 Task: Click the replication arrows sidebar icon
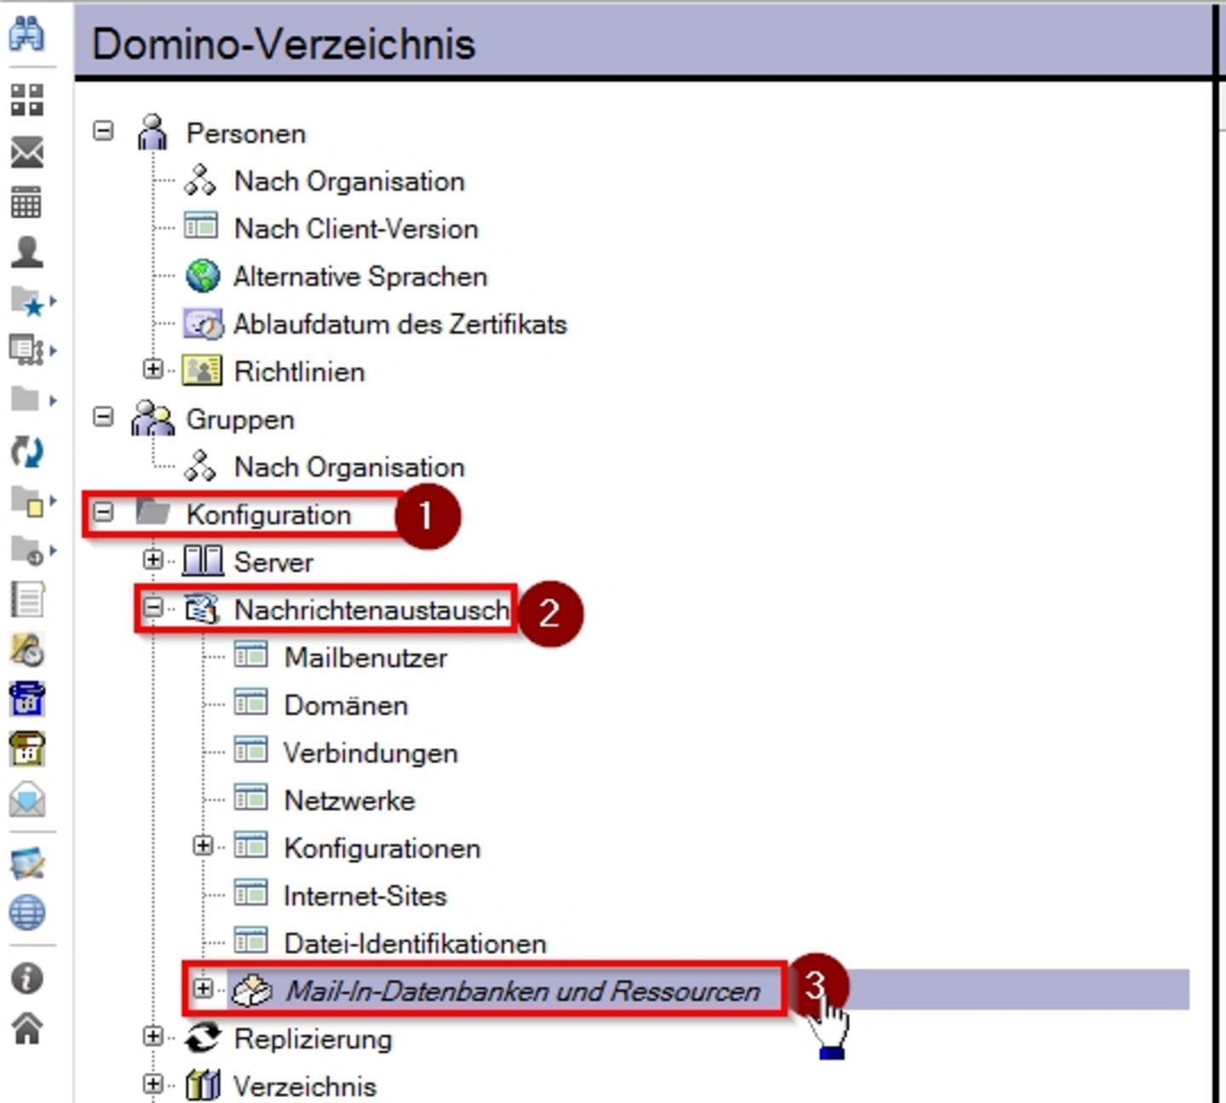[27, 451]
